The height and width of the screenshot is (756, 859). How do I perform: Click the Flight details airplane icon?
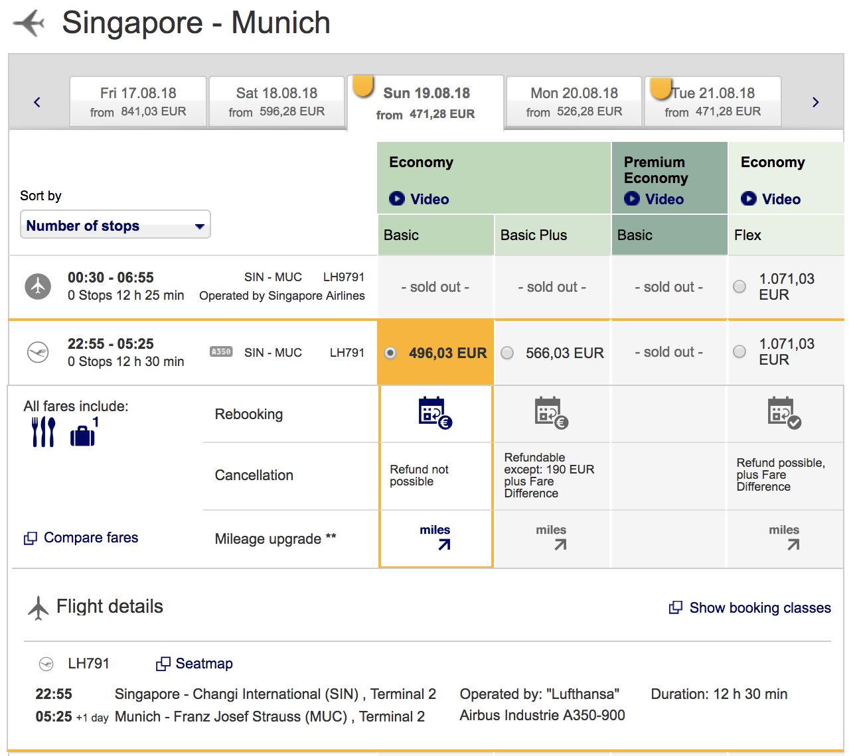point(39,607)
